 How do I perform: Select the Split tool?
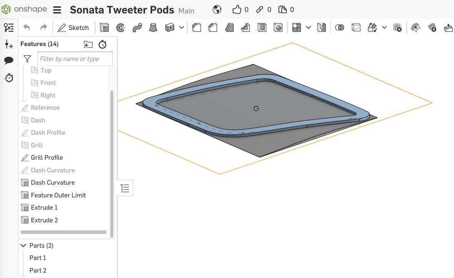[356, 28]
